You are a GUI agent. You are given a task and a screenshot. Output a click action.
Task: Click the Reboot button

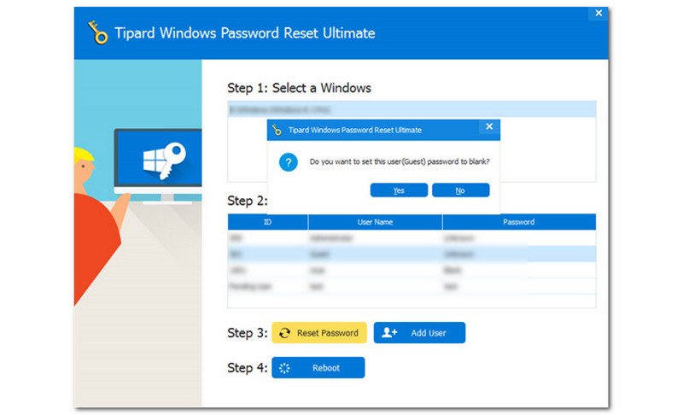(318, 367)
